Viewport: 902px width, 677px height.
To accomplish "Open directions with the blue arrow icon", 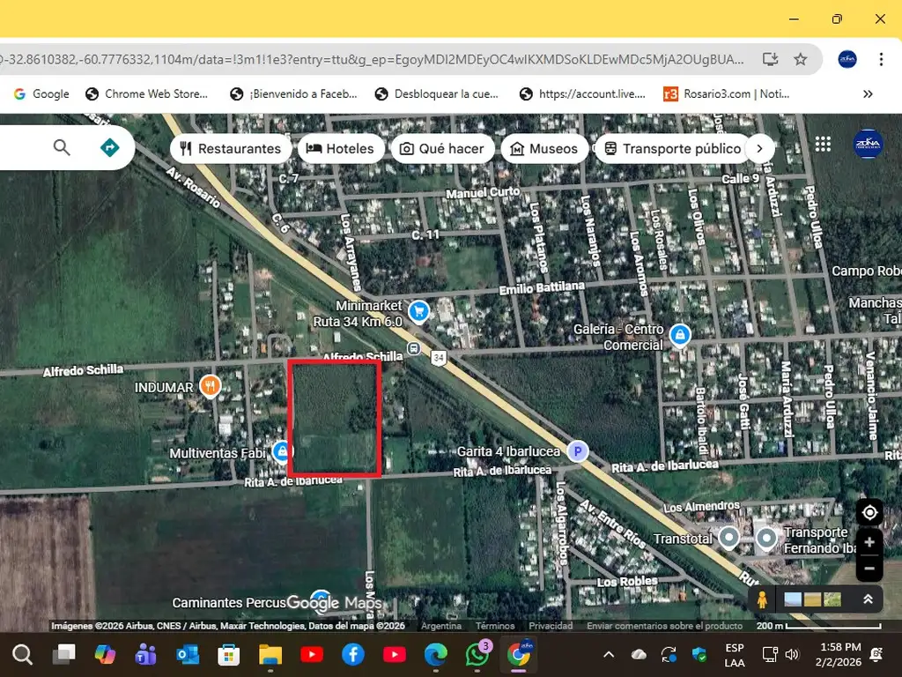I will click(x=109, y=147).
